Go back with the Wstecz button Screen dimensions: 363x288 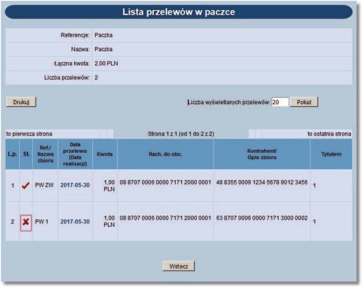(178, 266)
